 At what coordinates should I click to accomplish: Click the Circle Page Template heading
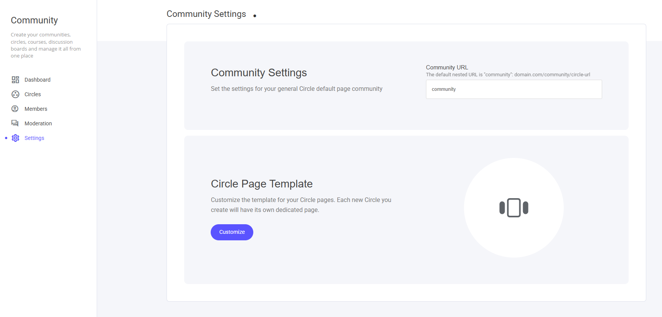click(x=261, y=184)
